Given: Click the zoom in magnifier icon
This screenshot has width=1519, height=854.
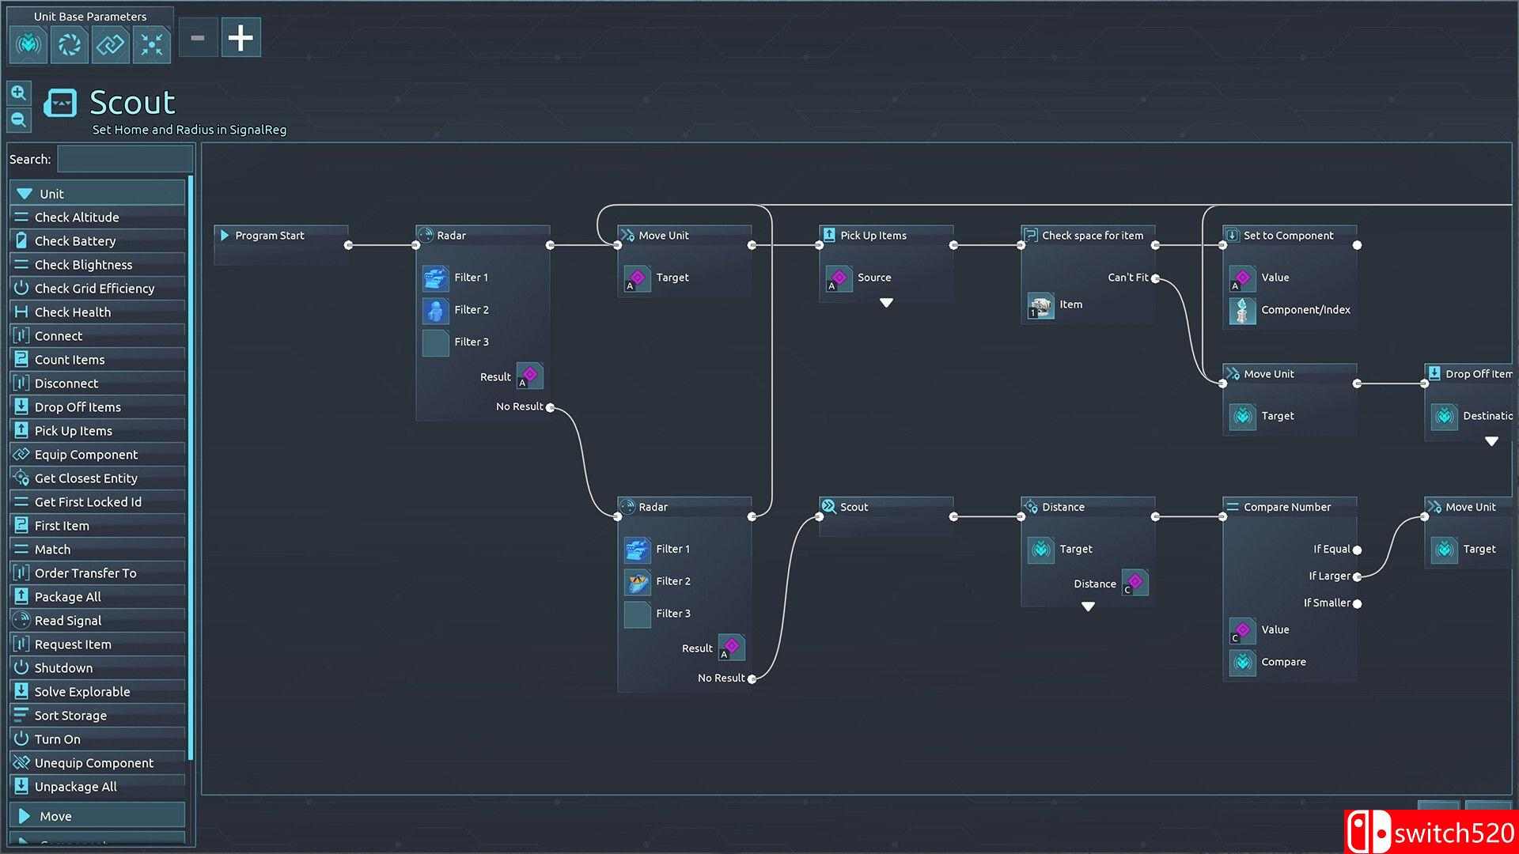Looking at the screenshot, I should (19, 93).
